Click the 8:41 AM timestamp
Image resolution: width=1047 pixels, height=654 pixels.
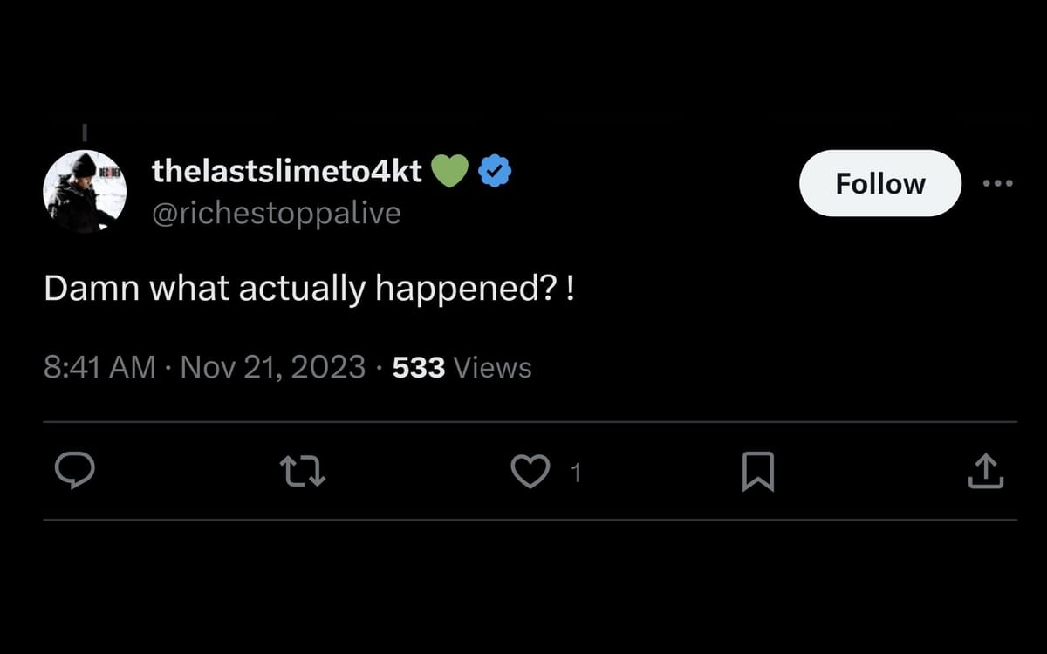pos(99,367)
